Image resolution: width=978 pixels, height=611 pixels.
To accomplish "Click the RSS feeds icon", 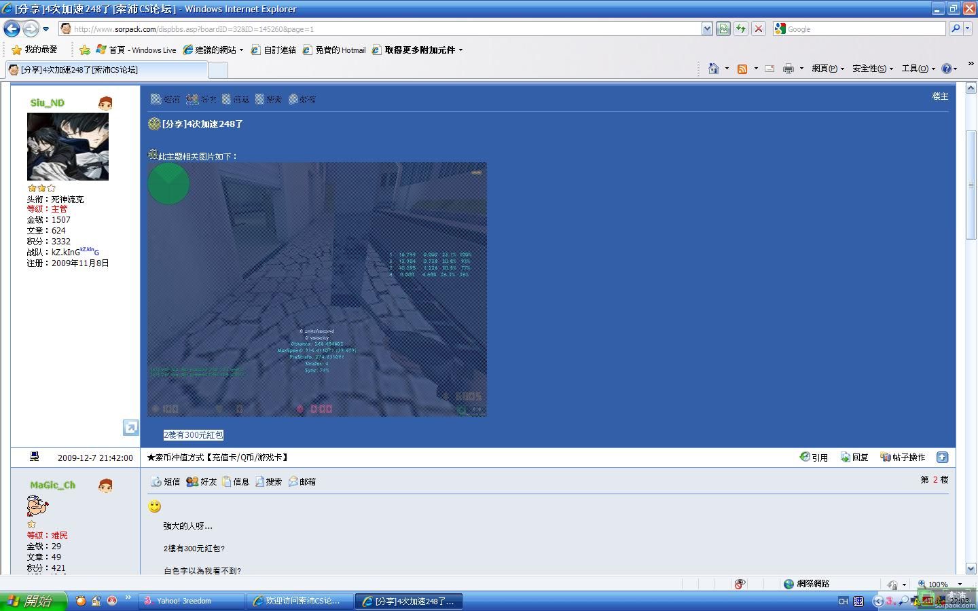I will (x=742, y=69).
